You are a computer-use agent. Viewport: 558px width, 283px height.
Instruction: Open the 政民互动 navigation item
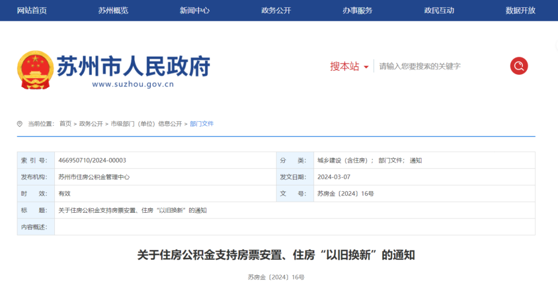(439, 10)
